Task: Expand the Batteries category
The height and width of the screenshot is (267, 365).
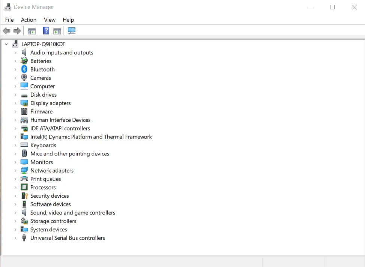Action: 15,61
